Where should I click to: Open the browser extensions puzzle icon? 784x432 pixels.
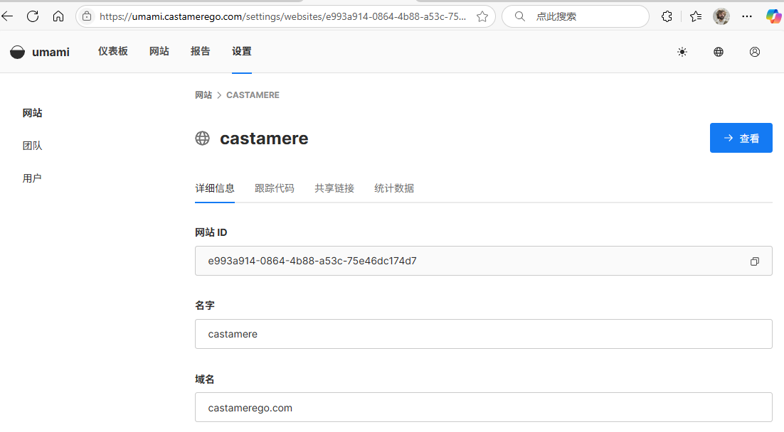667,16
